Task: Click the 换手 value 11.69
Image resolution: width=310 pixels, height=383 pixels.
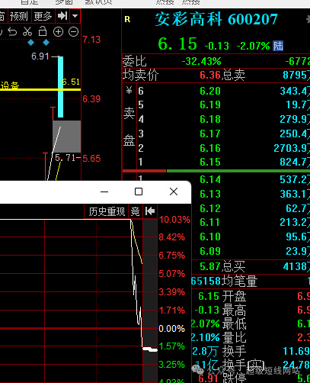Action: 296,351
